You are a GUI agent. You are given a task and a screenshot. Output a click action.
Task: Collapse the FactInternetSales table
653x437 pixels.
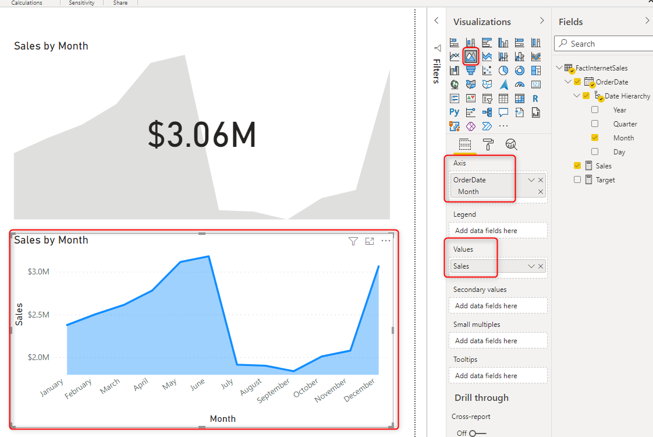click(559, 68)
